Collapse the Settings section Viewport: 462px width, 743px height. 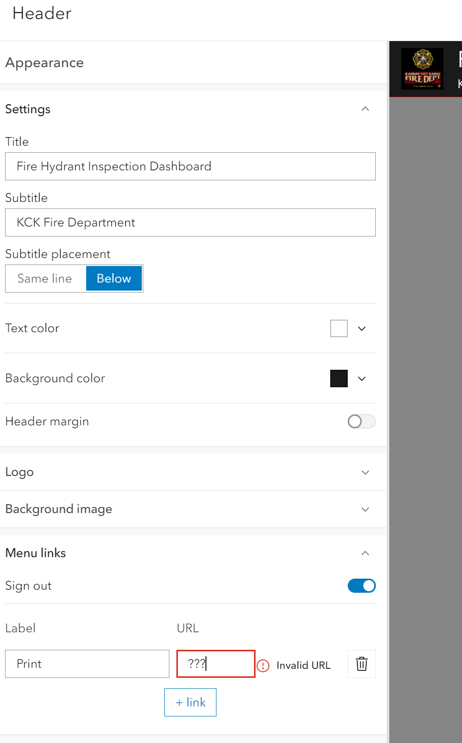click(x=365, y=109)
